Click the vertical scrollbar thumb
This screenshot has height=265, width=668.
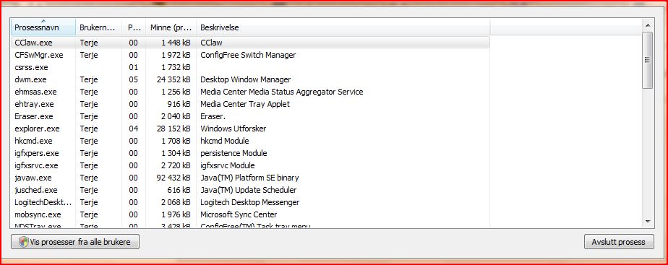648,60
